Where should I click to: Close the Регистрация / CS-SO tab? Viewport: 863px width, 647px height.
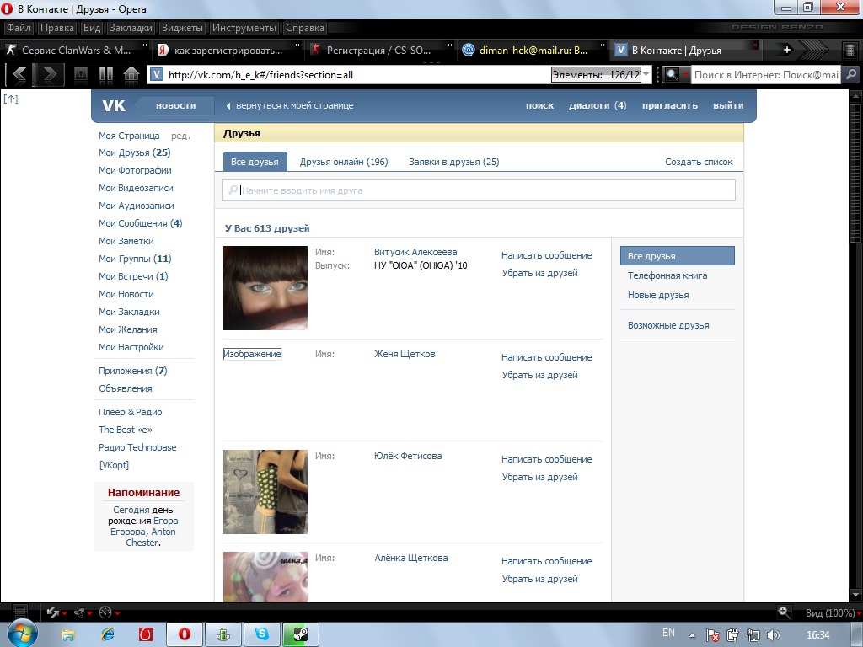(450, 45)
